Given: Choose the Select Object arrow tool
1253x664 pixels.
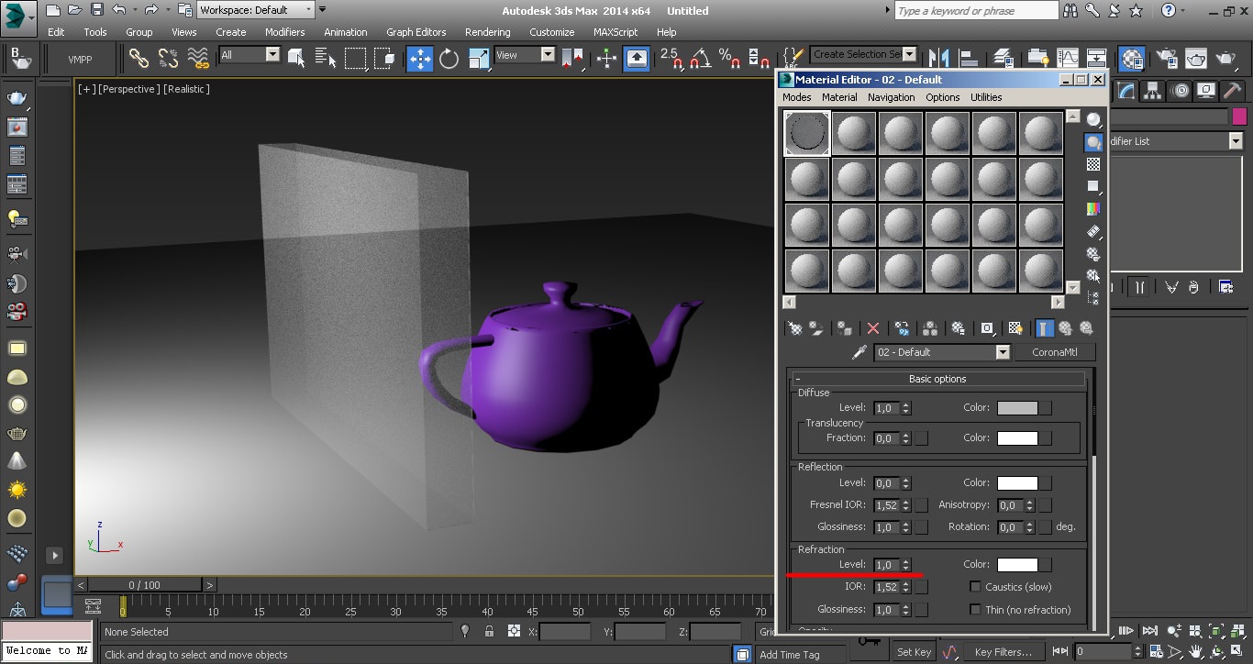Looking at the screenshot, I should point(296,59).
